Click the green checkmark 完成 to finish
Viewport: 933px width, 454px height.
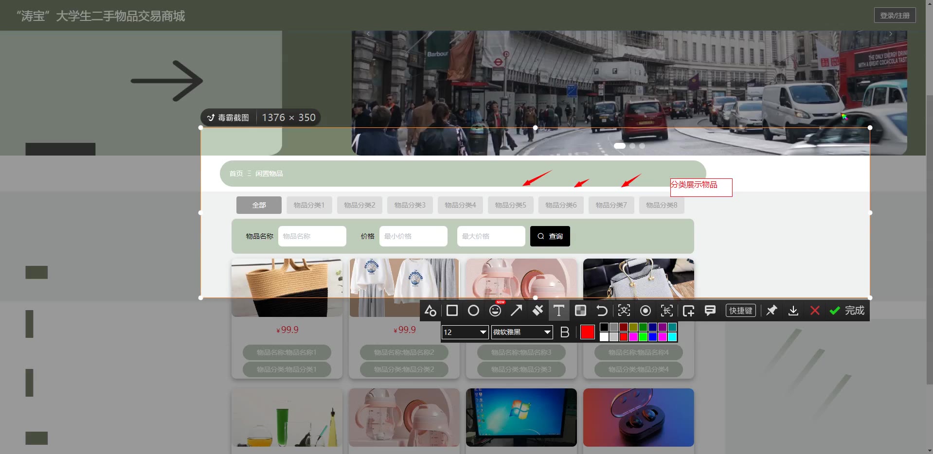847,311
